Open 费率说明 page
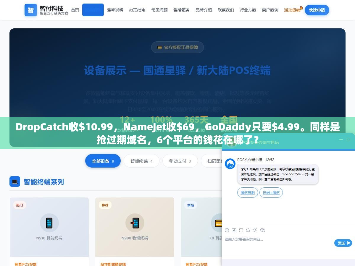 tap(115, 10)
